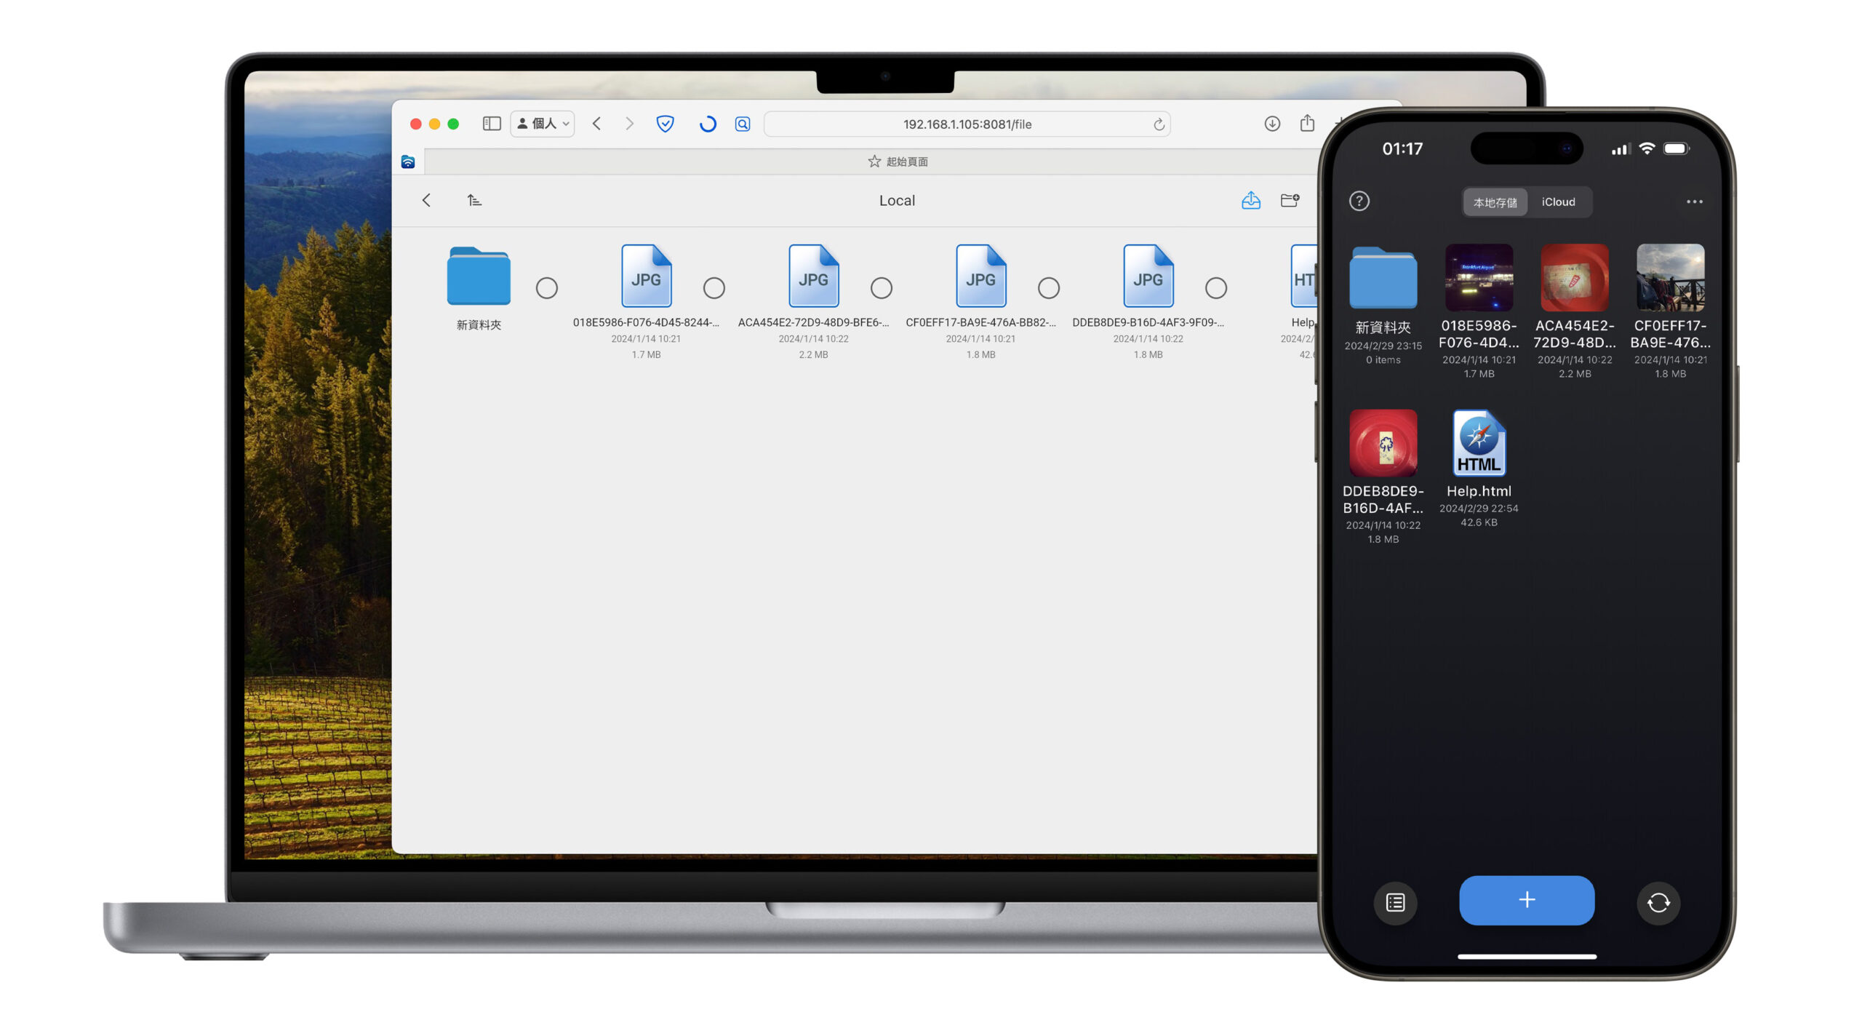
Task: Open the 018E5986 night photo thumbnail on phone
Action: point(1479,277)
